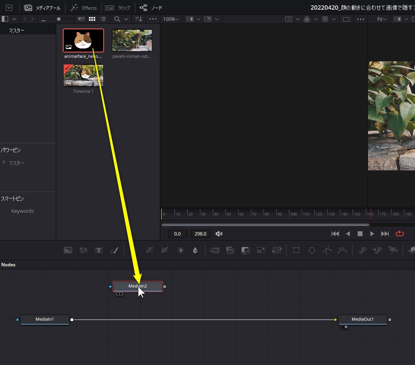The width and height of the screenshot is (415, 365).
Task: Add a Rectangle mask
Action: tap(296, 250)
